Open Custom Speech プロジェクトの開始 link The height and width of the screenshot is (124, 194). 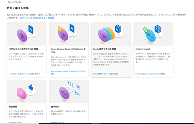pyautogui.click(x=150, y=74)
